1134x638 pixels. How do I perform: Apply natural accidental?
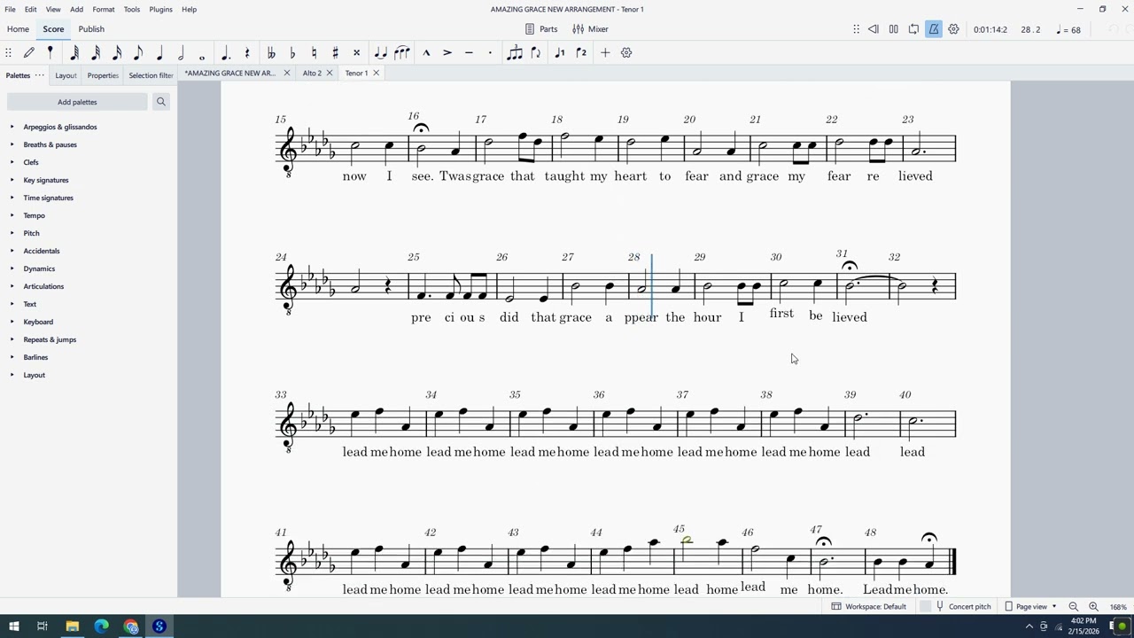click(314, 53)
